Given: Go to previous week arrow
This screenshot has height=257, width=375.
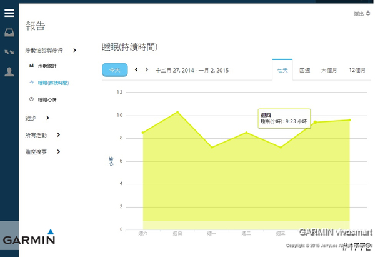Looking at the screenshot, I should 136,69.
